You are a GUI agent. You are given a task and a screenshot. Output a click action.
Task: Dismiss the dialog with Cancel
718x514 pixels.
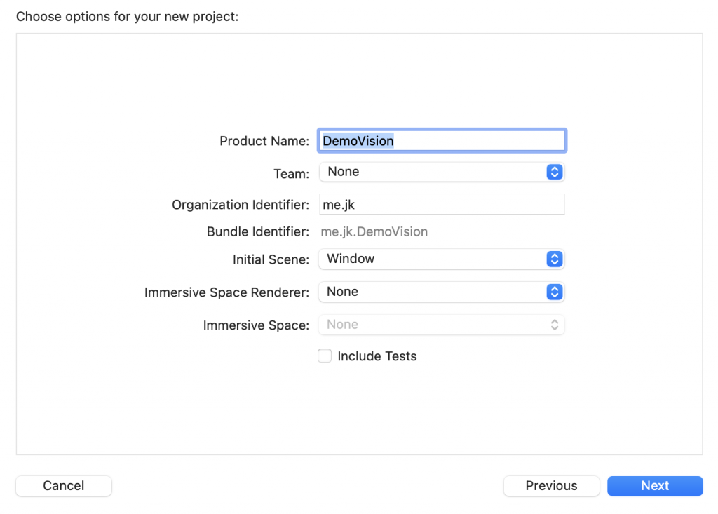pos(64,486)
